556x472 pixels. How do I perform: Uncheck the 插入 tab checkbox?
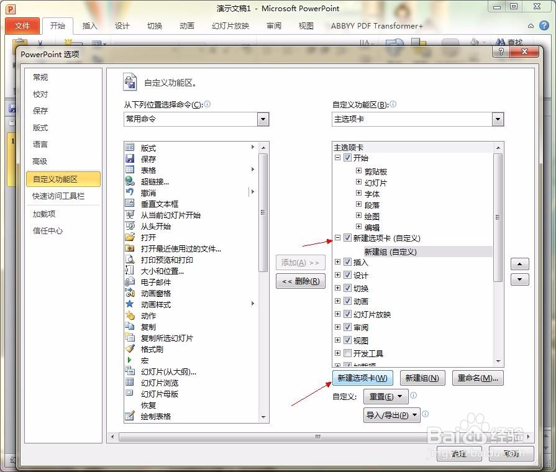347,261
